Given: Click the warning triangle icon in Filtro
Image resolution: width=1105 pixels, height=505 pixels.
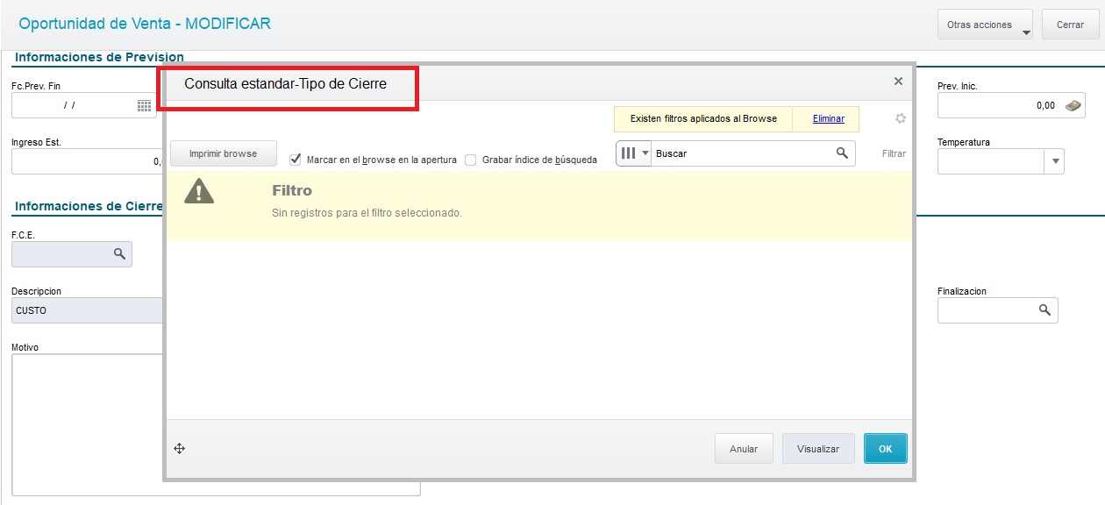Looking at the screenshot, I should point(199,191).
